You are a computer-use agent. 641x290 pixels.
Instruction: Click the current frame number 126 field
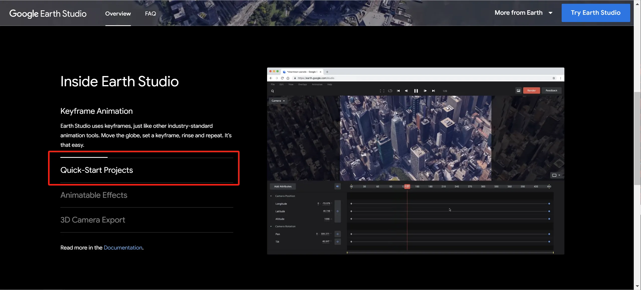pyautogui.click(x=445, y=91)
